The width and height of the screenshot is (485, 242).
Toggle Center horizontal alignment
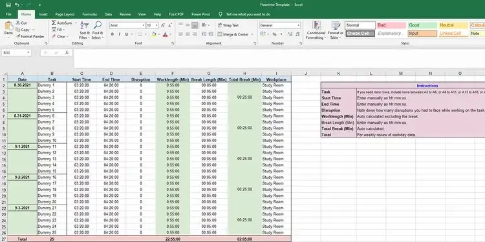[x=188, y=34]
